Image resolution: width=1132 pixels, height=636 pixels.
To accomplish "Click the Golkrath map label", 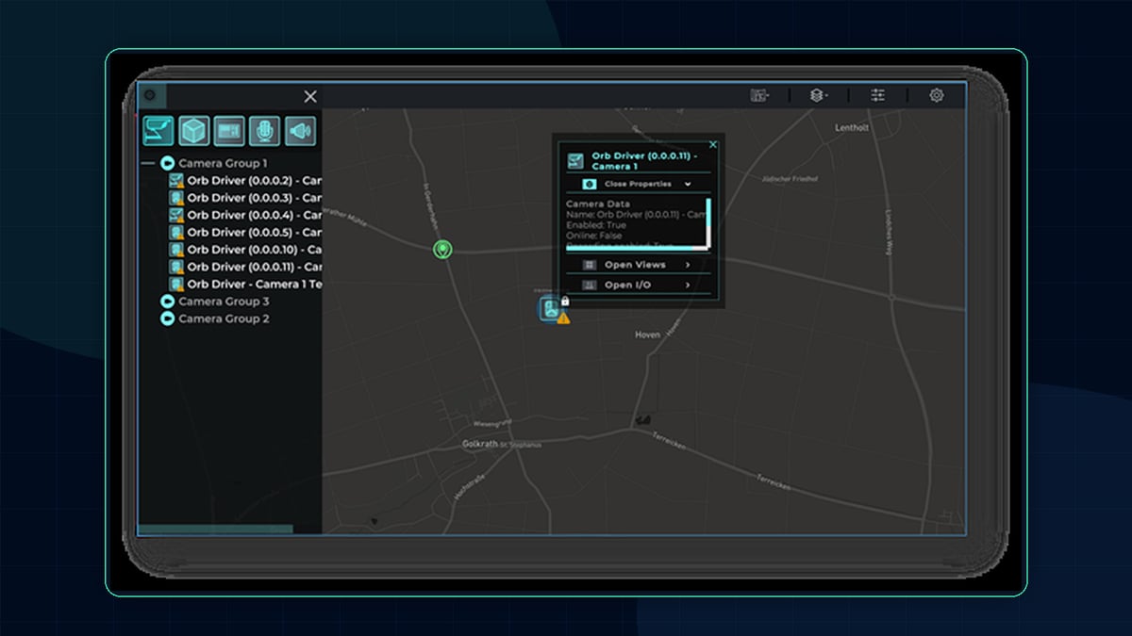I will [479, 443].
